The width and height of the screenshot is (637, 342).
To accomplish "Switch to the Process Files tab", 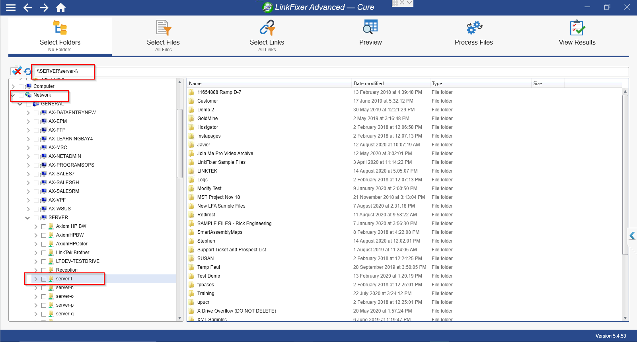I will click(x=474, y=36).
